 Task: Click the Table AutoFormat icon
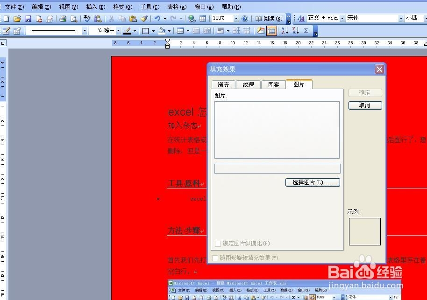coord(261,31)
